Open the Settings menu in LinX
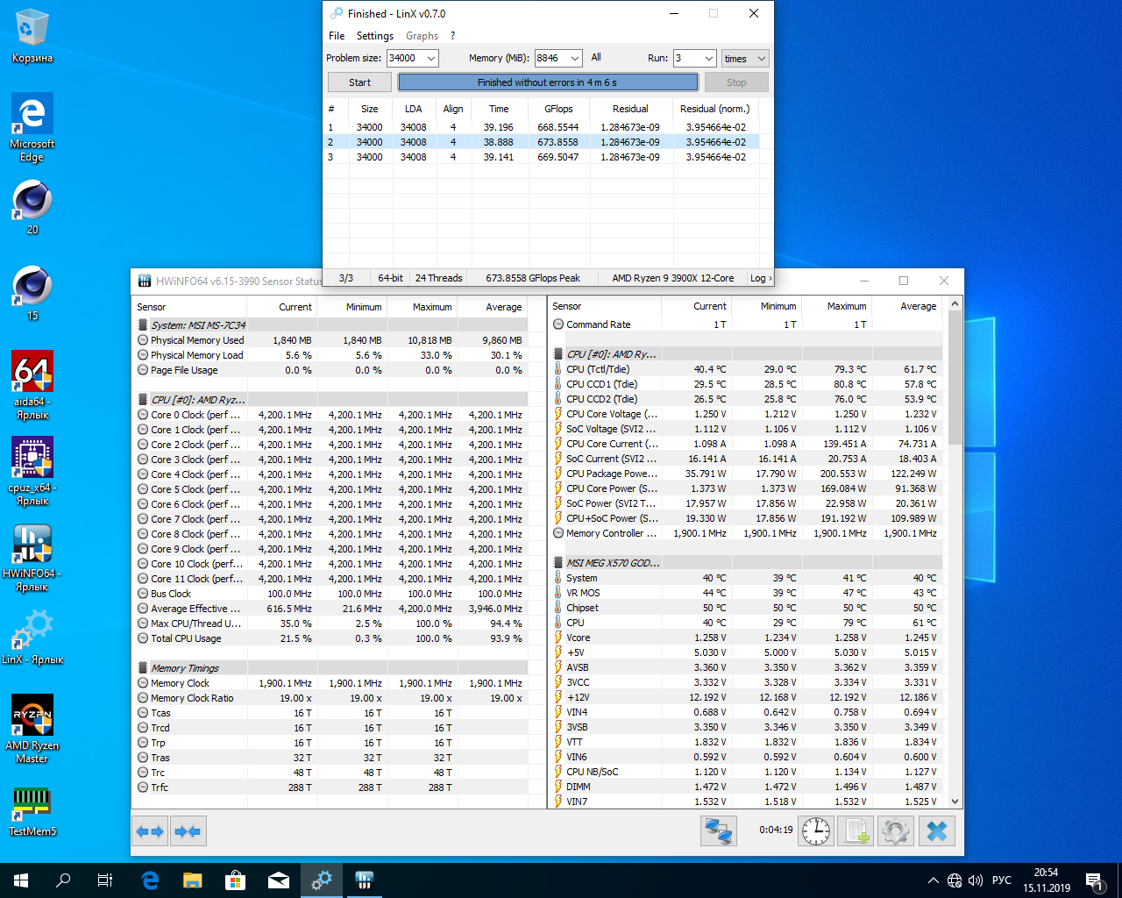The image size is (1122, 898). [x=375, y=36]
